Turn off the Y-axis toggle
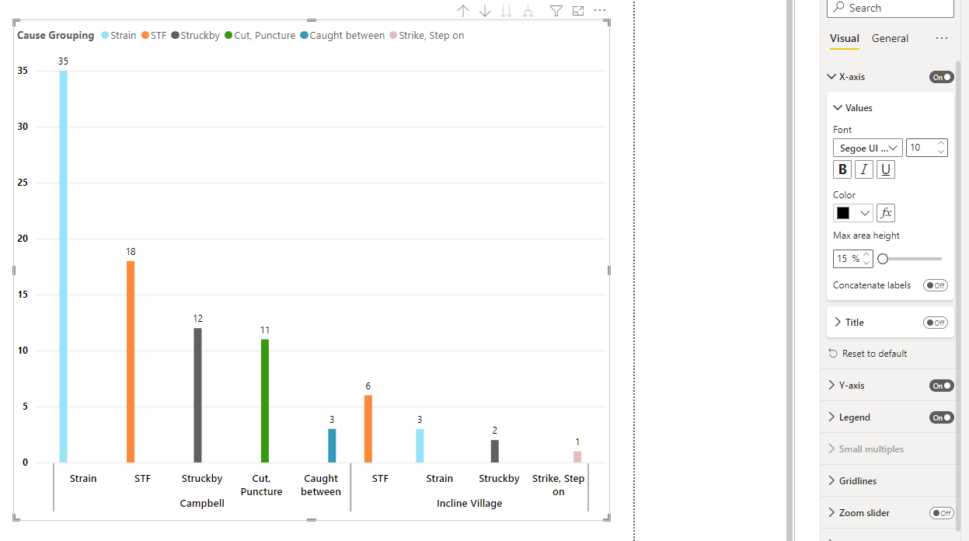The image size is (969, 541). [941, 386]
